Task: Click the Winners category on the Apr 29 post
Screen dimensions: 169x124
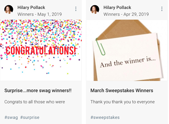Action: (x=112, y=14)
